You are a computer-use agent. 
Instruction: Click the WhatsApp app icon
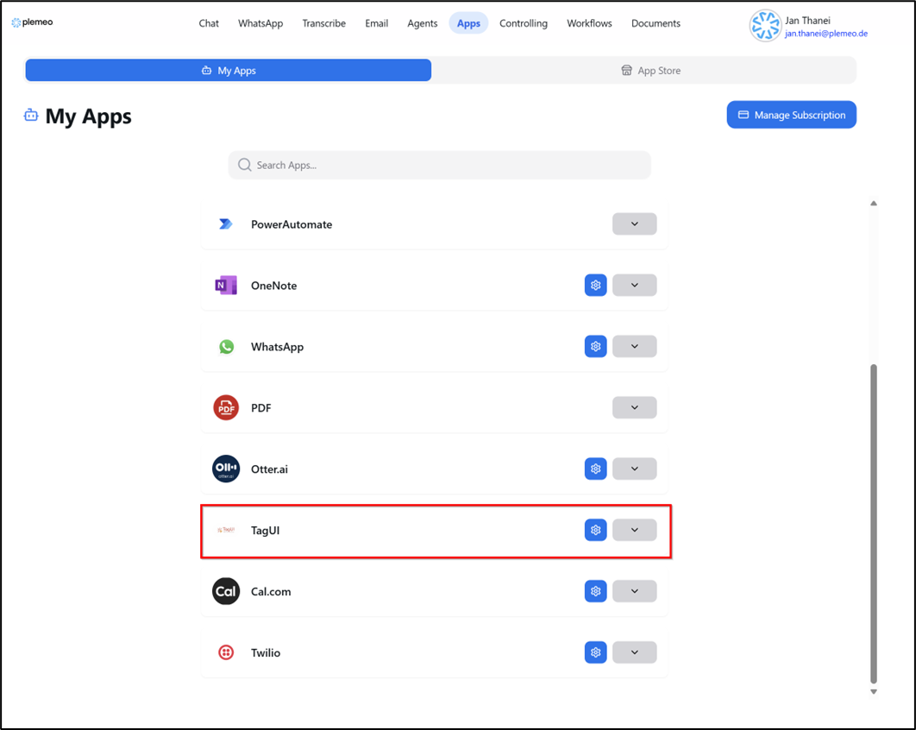tap(225, 346)
